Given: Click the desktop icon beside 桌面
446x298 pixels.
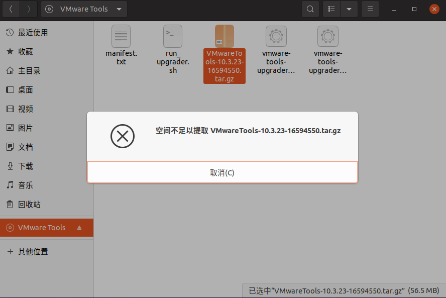Looking at the screenshot, I should (x=10, y=90).
